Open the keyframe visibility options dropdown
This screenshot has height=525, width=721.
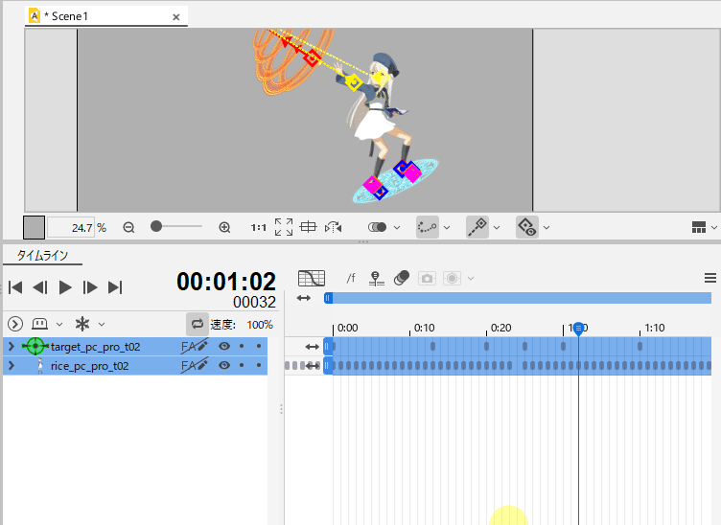tap(547, 227)
